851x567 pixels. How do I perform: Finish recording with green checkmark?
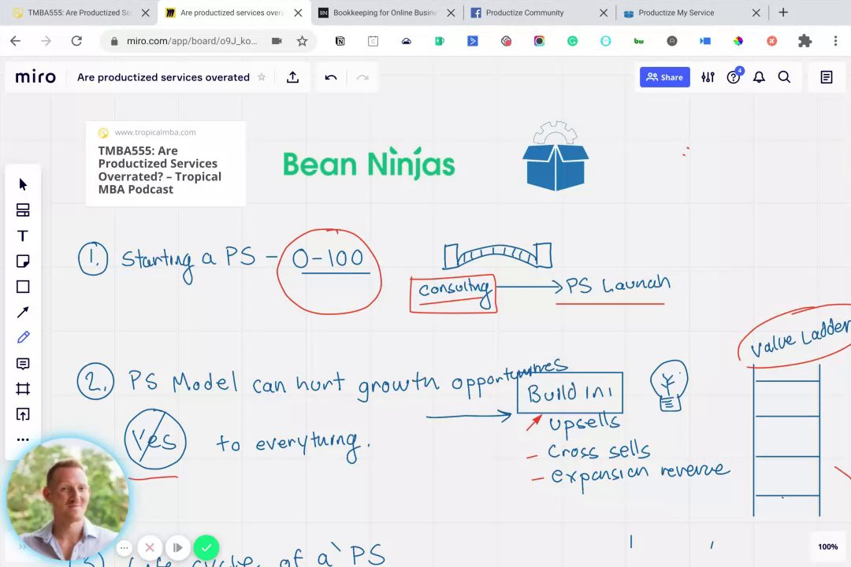pos(206,547)
